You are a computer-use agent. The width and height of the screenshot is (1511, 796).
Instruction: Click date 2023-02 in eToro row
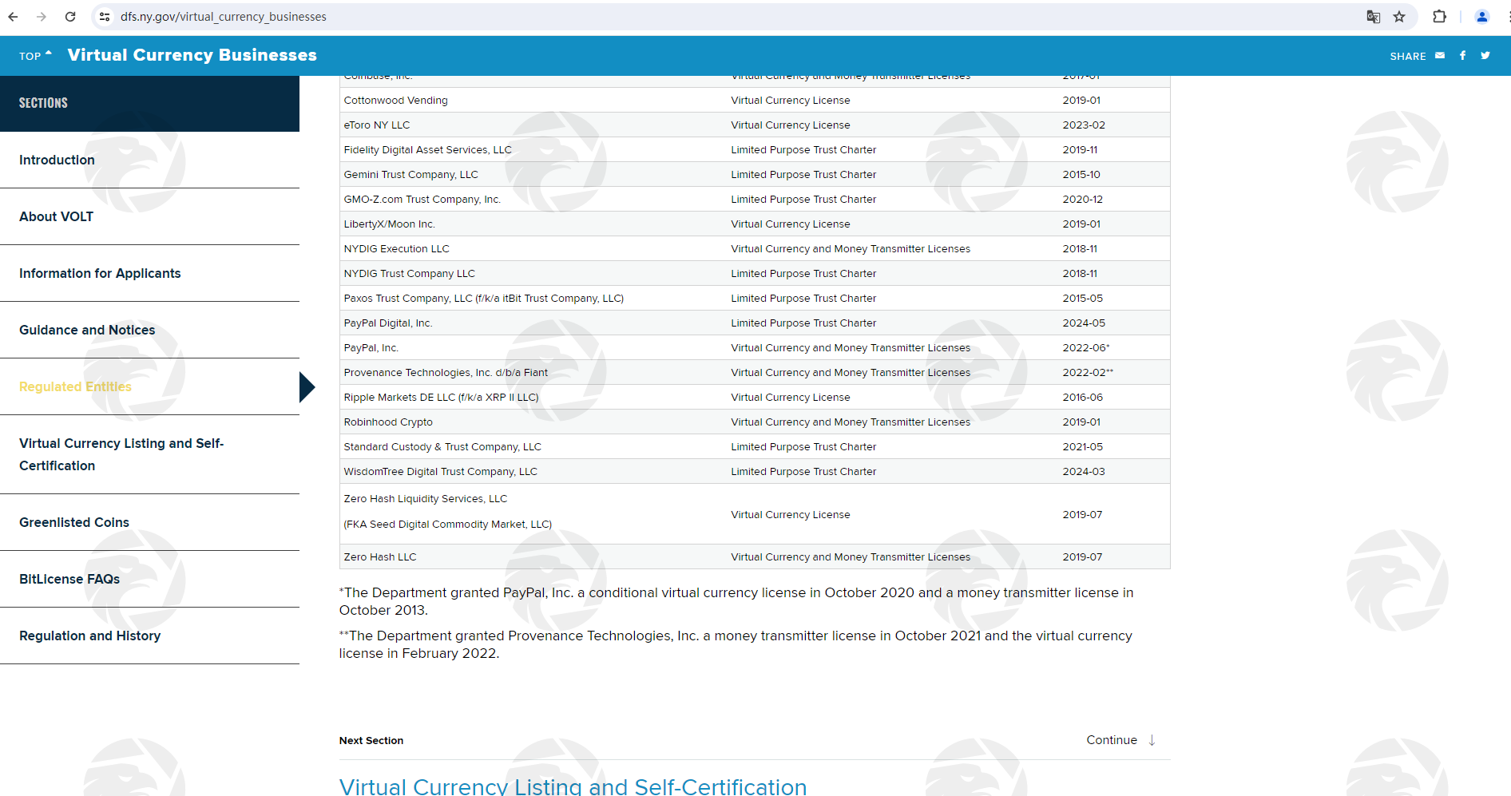pos(1084,125)
